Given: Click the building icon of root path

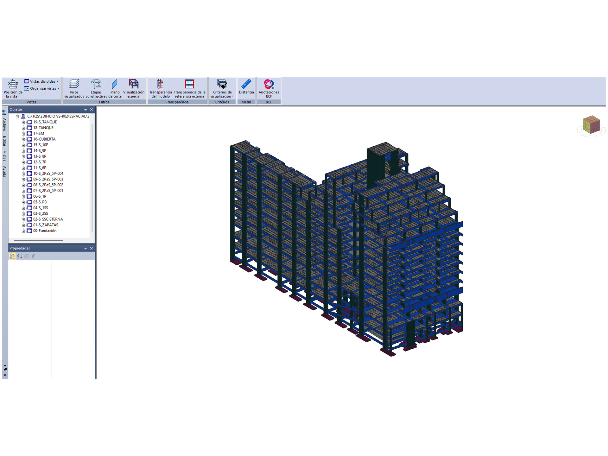Looking at the screenshot, I should tap(23, 116).
